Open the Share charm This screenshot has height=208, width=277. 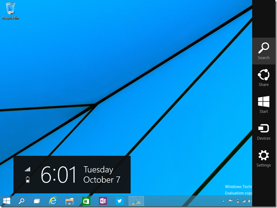[264, 78]
